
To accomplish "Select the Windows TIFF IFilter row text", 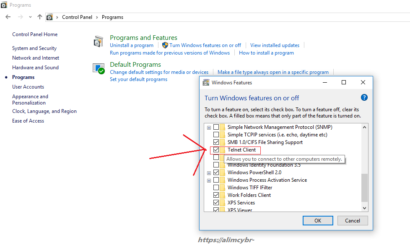I will tap(250, 188).
